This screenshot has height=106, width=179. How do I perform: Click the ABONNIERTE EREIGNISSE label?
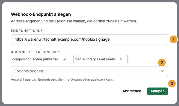click(x=34, y=52)
